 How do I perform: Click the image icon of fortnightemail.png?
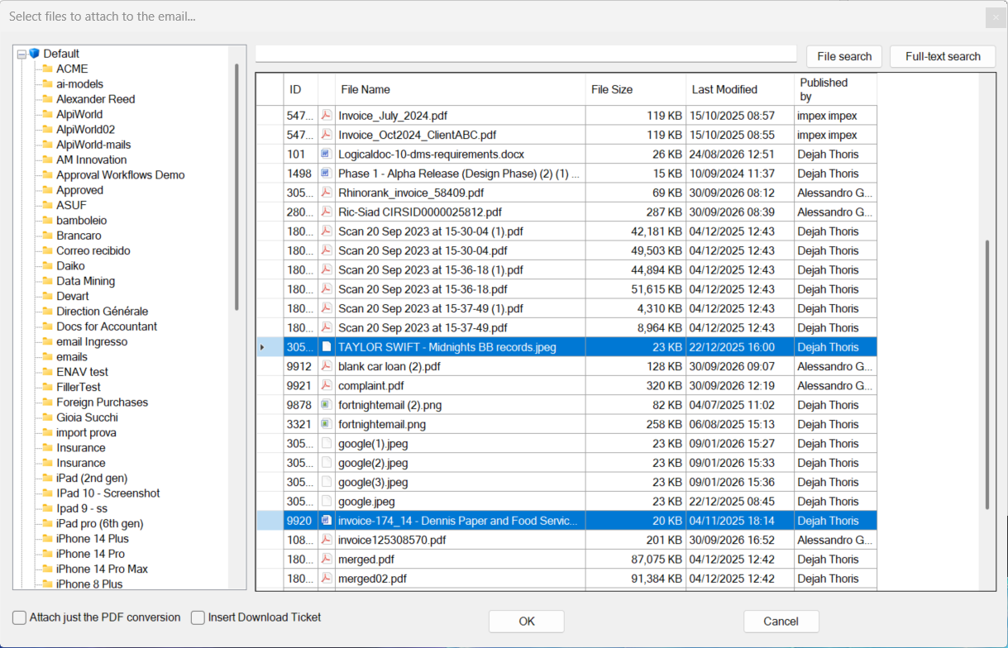click(326, 424)
